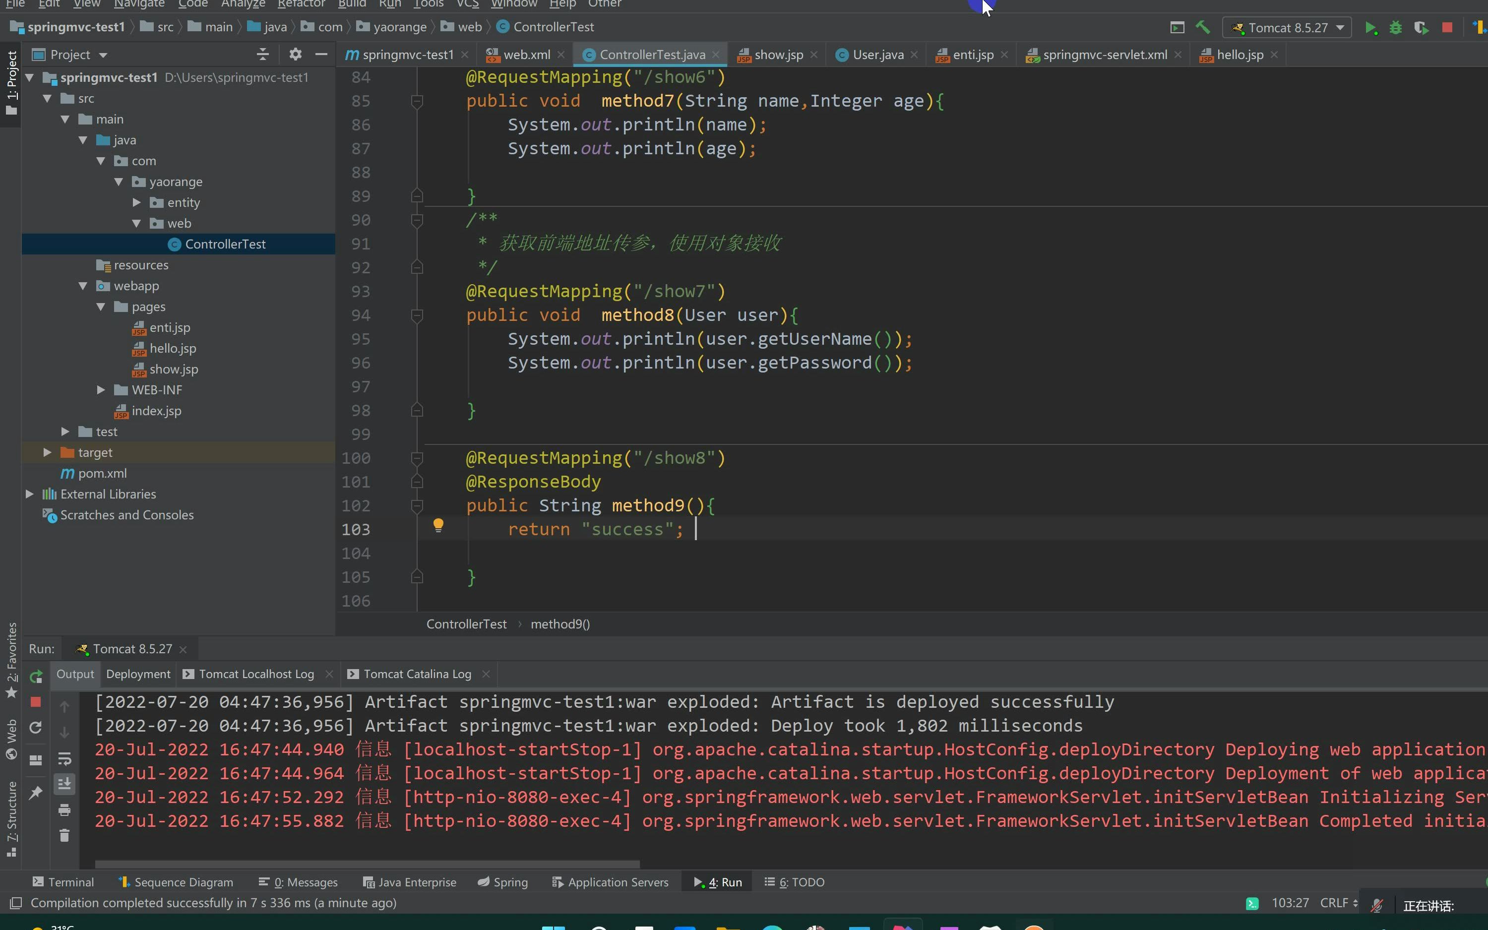
Task: Collapse the webapp folder in the tree
Action: tap(83, 286)
